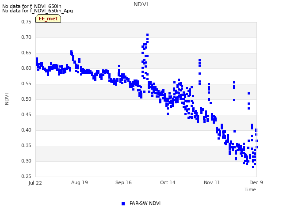Click the Dec 9 x-axis tick label
Image resolution: width=283 pixels, height=212 pixels.
click(256, 182)
